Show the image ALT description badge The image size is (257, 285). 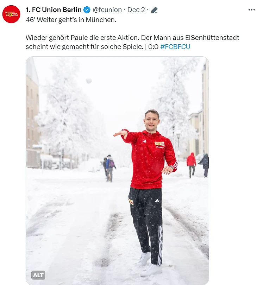point(38,275)
